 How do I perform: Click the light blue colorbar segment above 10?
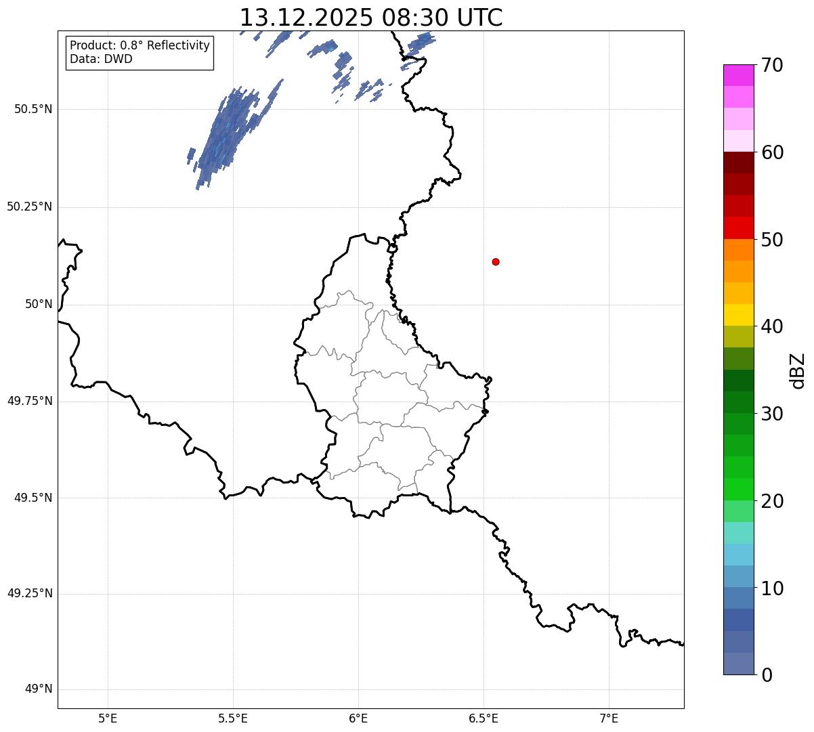(x=738, y=576)
